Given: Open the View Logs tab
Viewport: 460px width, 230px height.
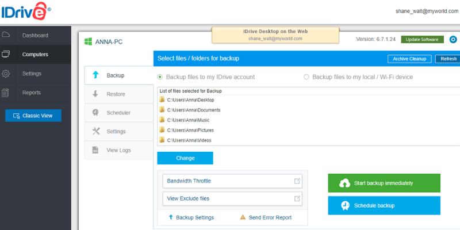Looking at the screenshot, I should pyautogui.click(x=119, y=150).
